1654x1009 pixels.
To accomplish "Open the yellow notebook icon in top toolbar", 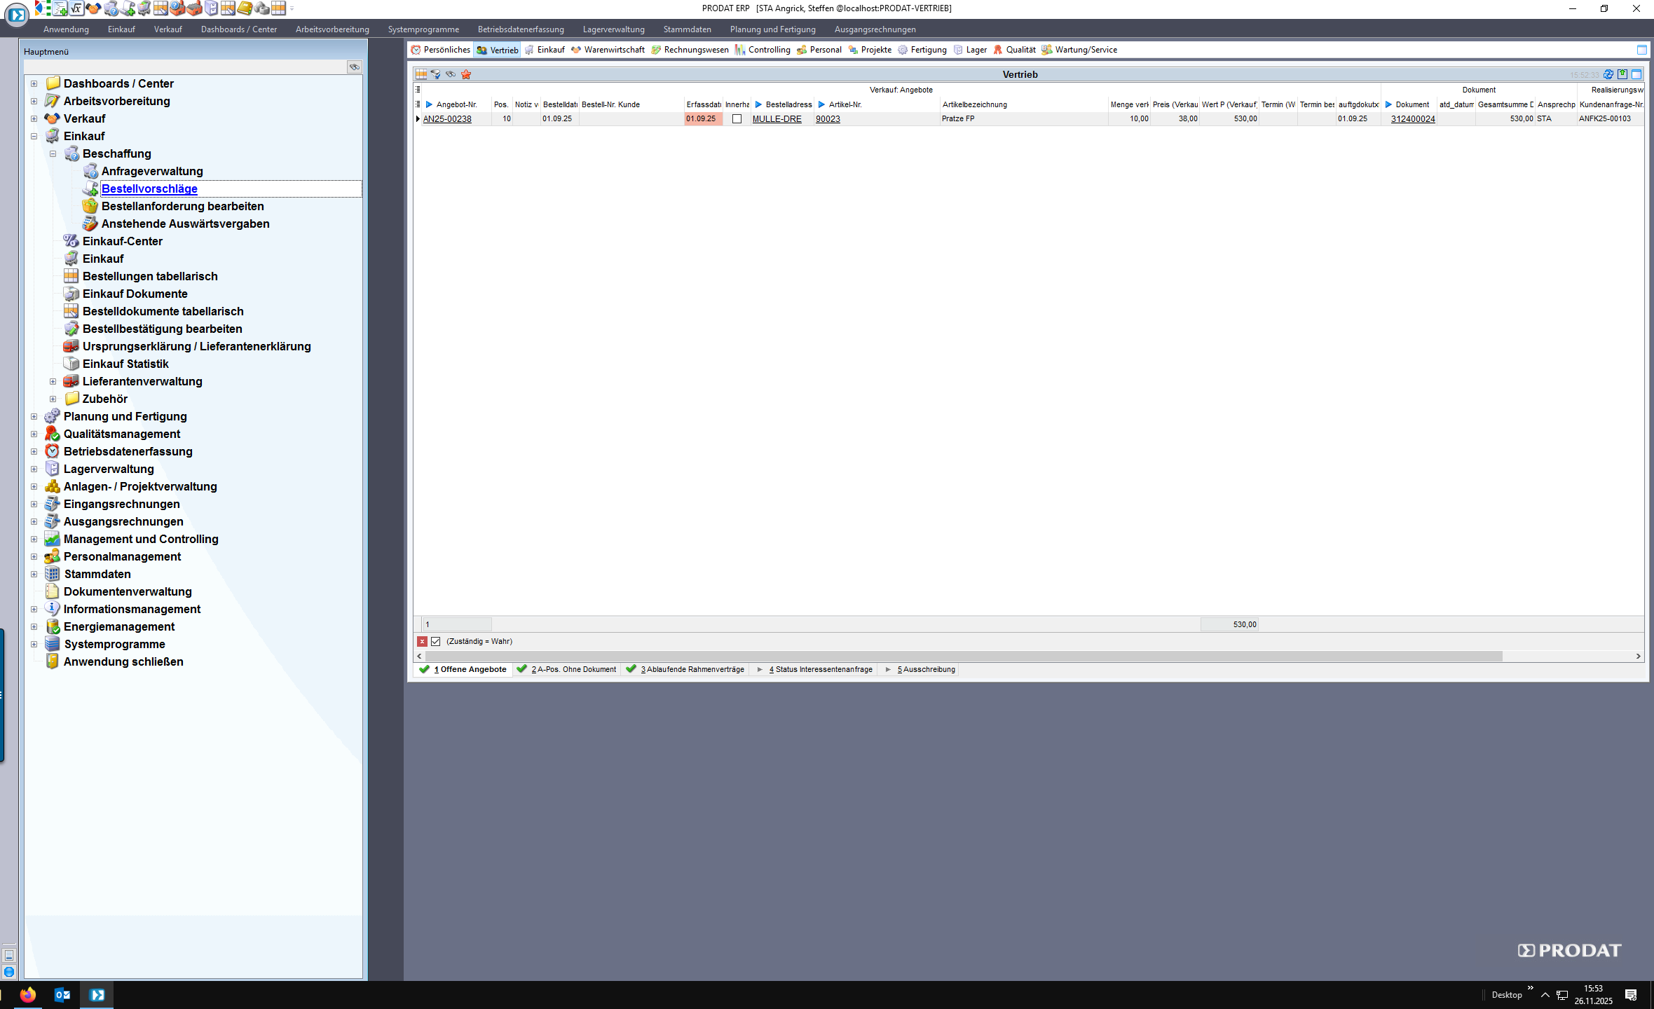I will [245, 8].
